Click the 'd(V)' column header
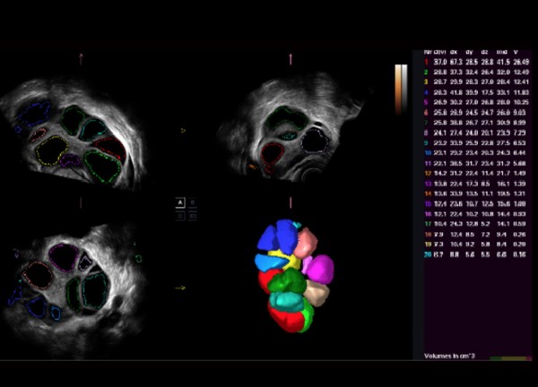This screenshot has width=538, height=387. point(441,50)
